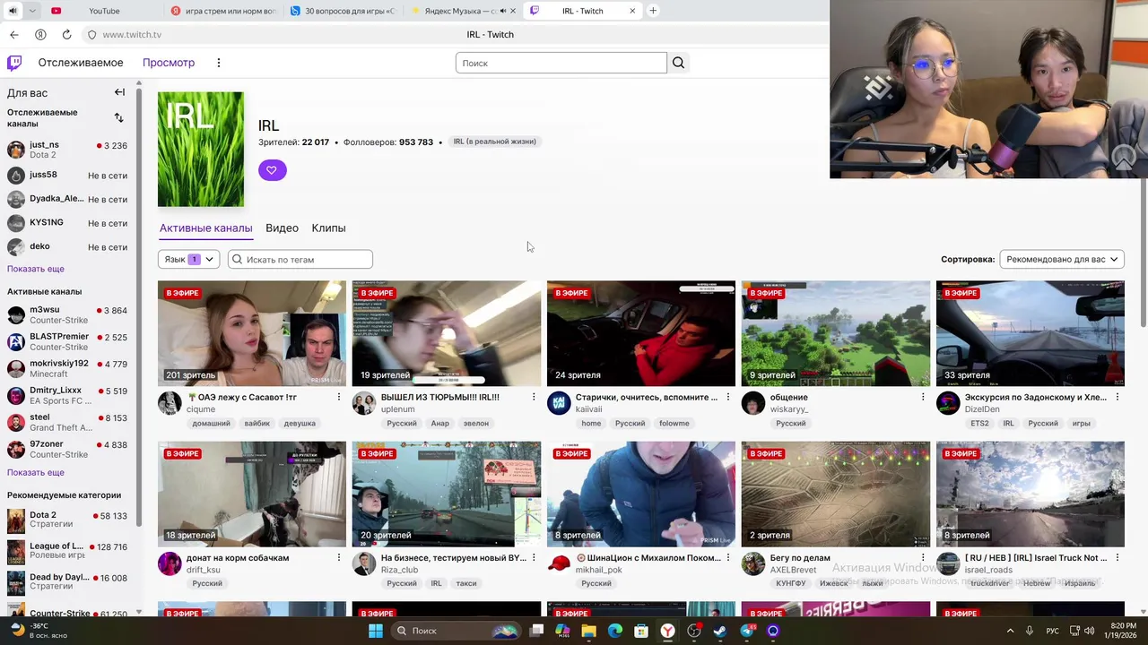Click the ETS2 tag under DizelDen stream
Screen dimensions: 1148x645
point(979,423)
